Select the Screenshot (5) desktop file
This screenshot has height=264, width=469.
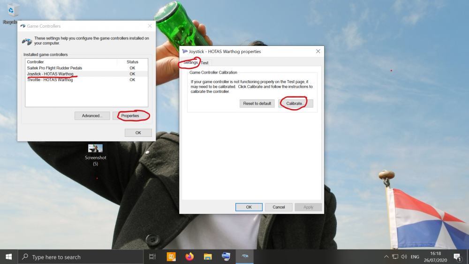[95, 155]
